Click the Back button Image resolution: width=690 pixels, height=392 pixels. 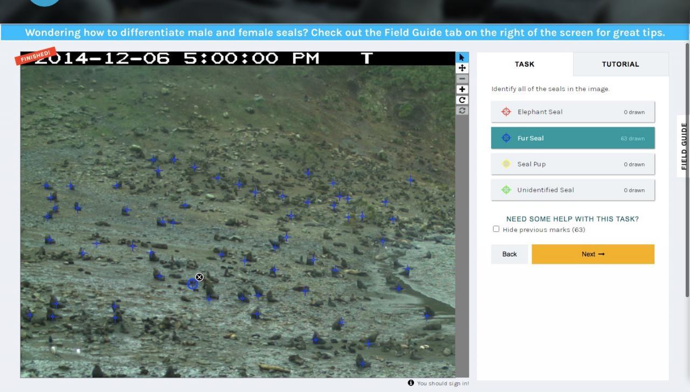tap(509, 254)
